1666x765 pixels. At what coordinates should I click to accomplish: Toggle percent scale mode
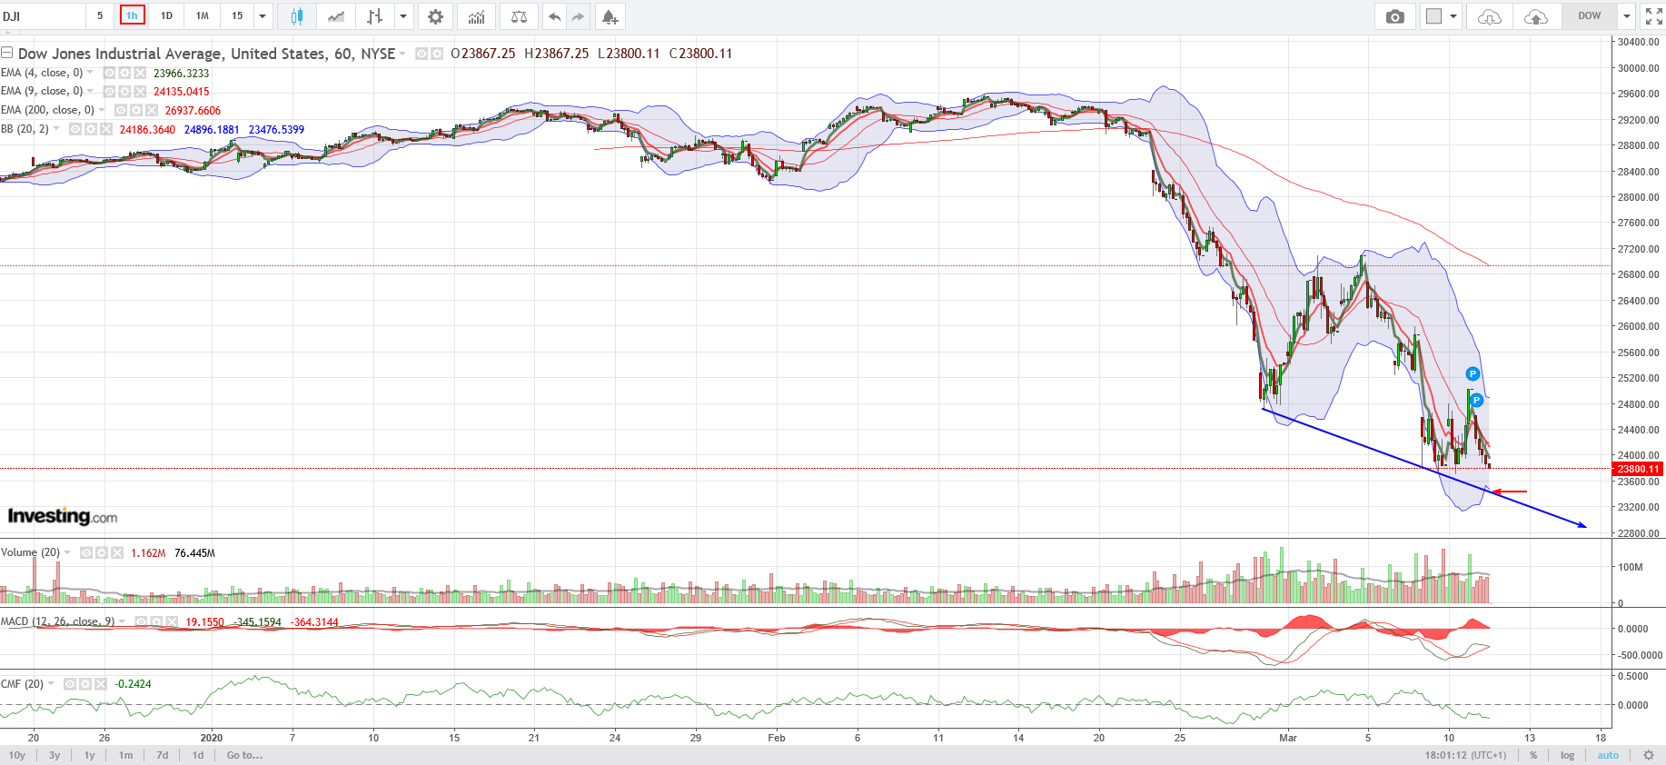tap(1533, 755)
